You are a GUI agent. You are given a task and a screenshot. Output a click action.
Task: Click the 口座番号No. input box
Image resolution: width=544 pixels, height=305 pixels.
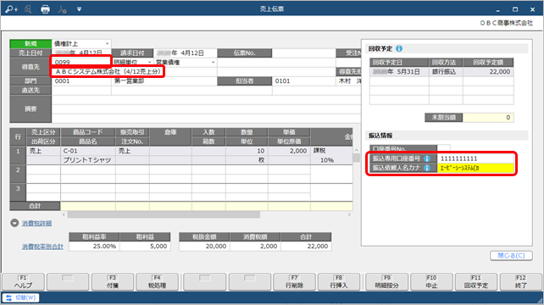click(x=444, y=148)
